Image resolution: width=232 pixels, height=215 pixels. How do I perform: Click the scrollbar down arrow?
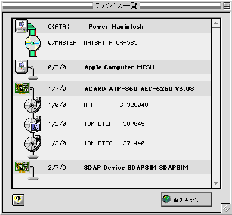click(216, 183)
